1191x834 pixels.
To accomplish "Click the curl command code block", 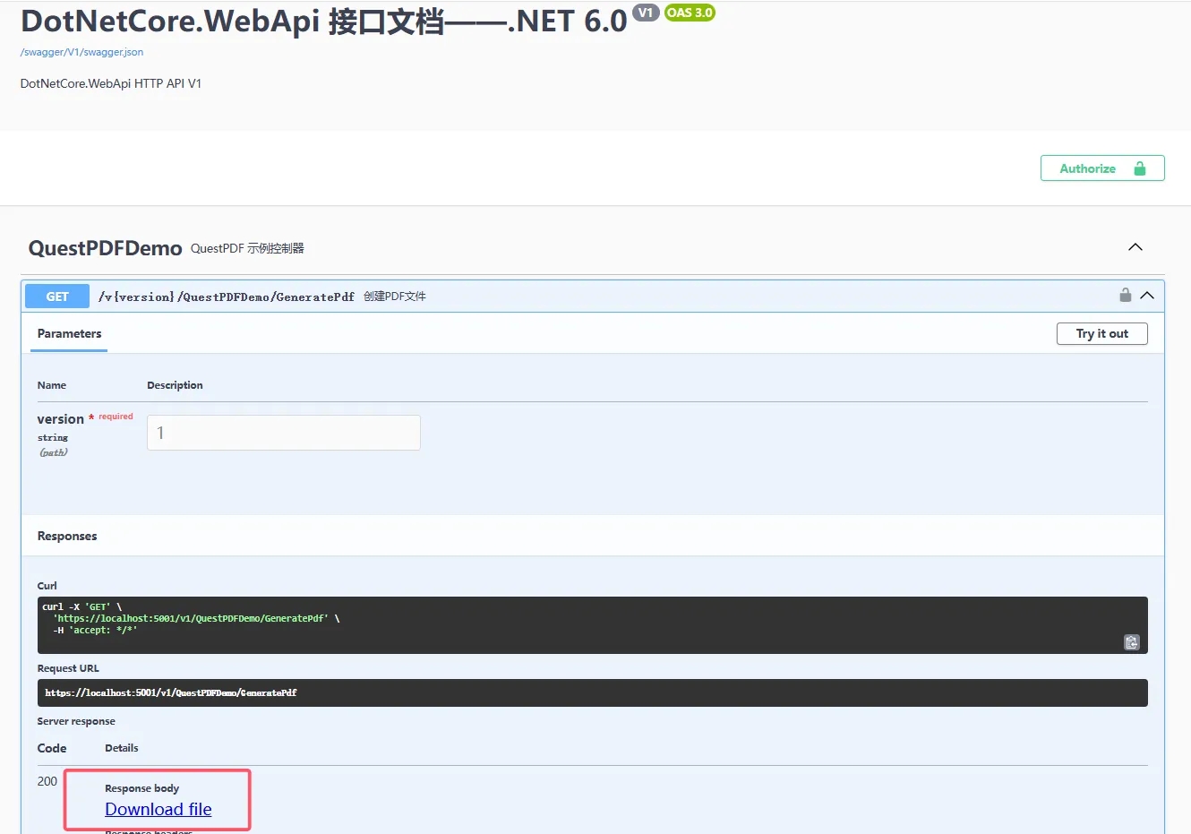I will (x=593, y=625).
